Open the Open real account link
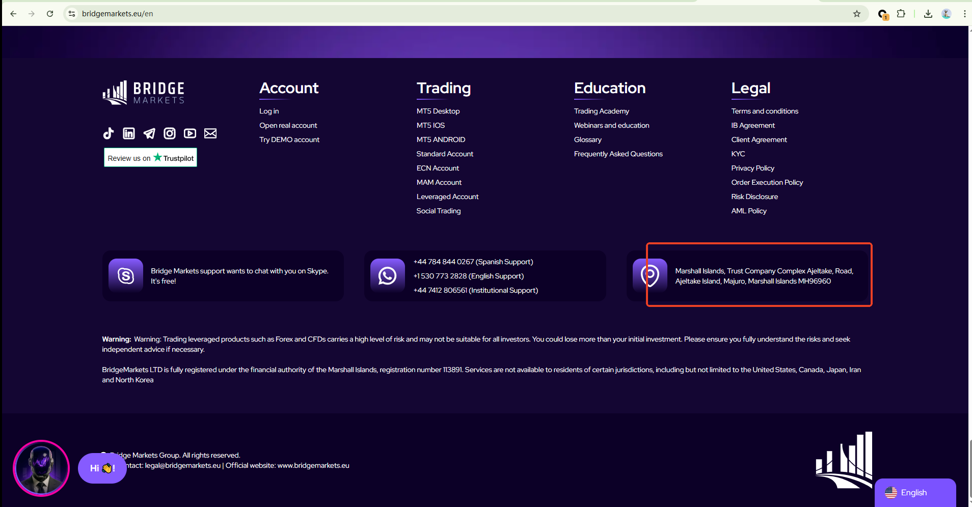This screenshot has width=972, height=507. [x=288, y=125]
